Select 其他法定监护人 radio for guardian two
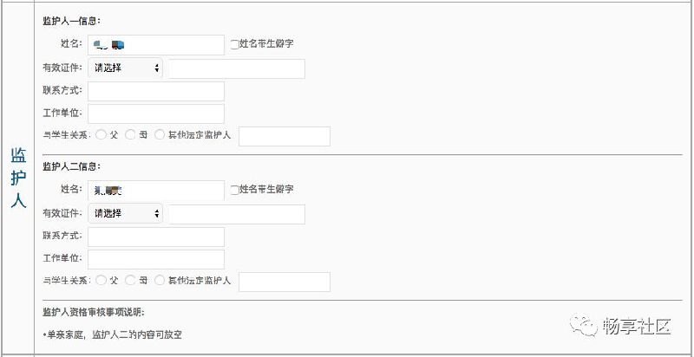The image size is (694, 357). click(160, 281)
